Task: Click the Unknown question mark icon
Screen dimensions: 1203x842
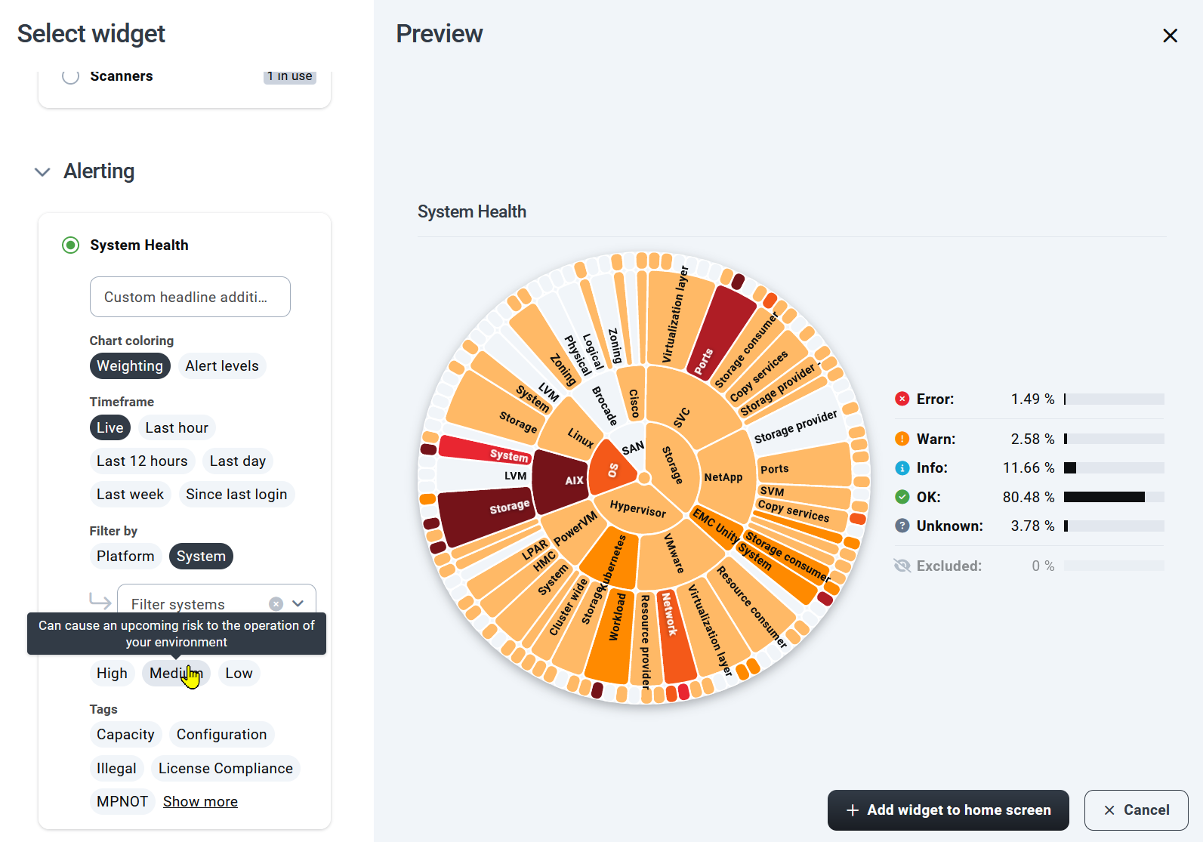Action: coord(902,526)
